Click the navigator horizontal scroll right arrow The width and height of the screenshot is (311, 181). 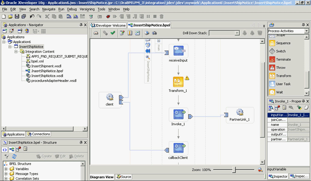pyautogui.click(x=85, y=128)
